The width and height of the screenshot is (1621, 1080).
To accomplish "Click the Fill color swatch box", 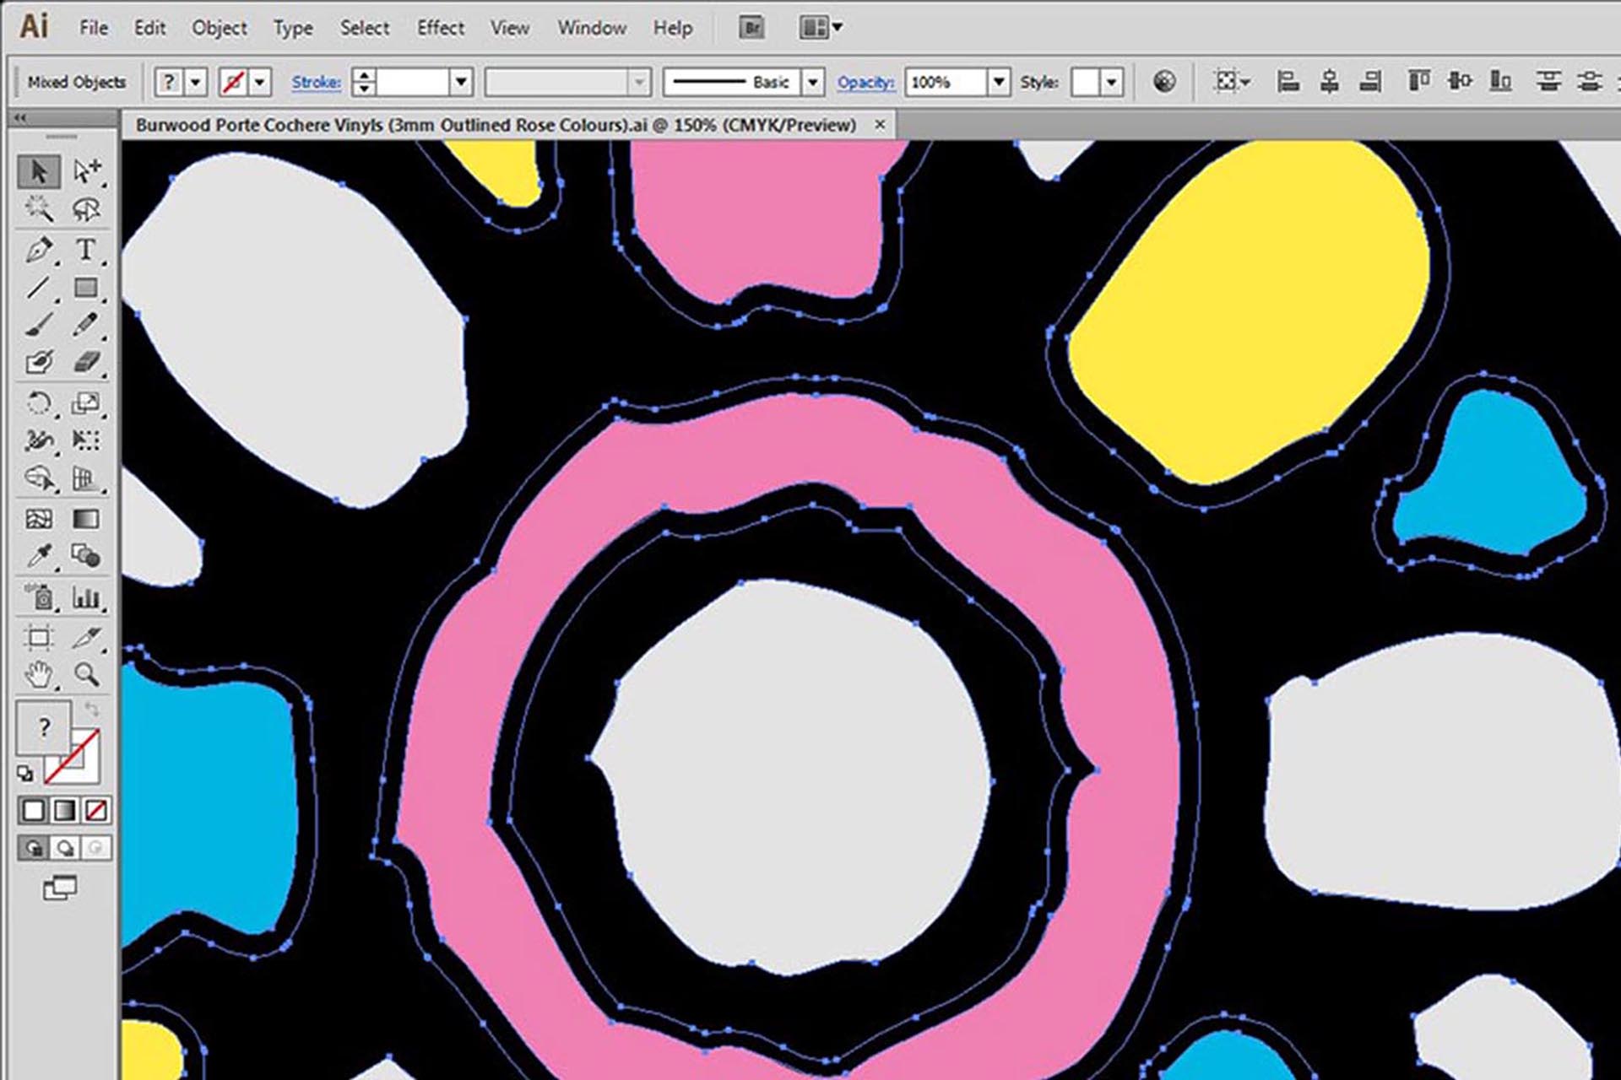I will point(42,727).
